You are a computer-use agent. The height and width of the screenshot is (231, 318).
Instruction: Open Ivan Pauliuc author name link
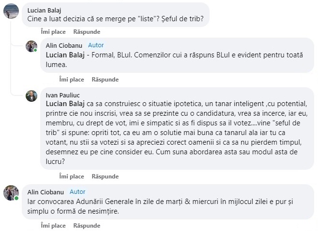[x=62, y=95]
